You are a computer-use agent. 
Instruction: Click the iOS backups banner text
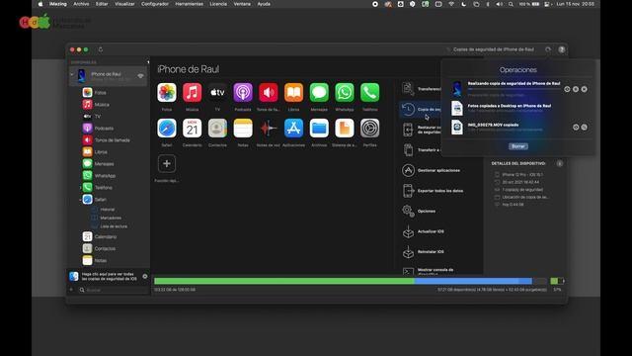110,277
